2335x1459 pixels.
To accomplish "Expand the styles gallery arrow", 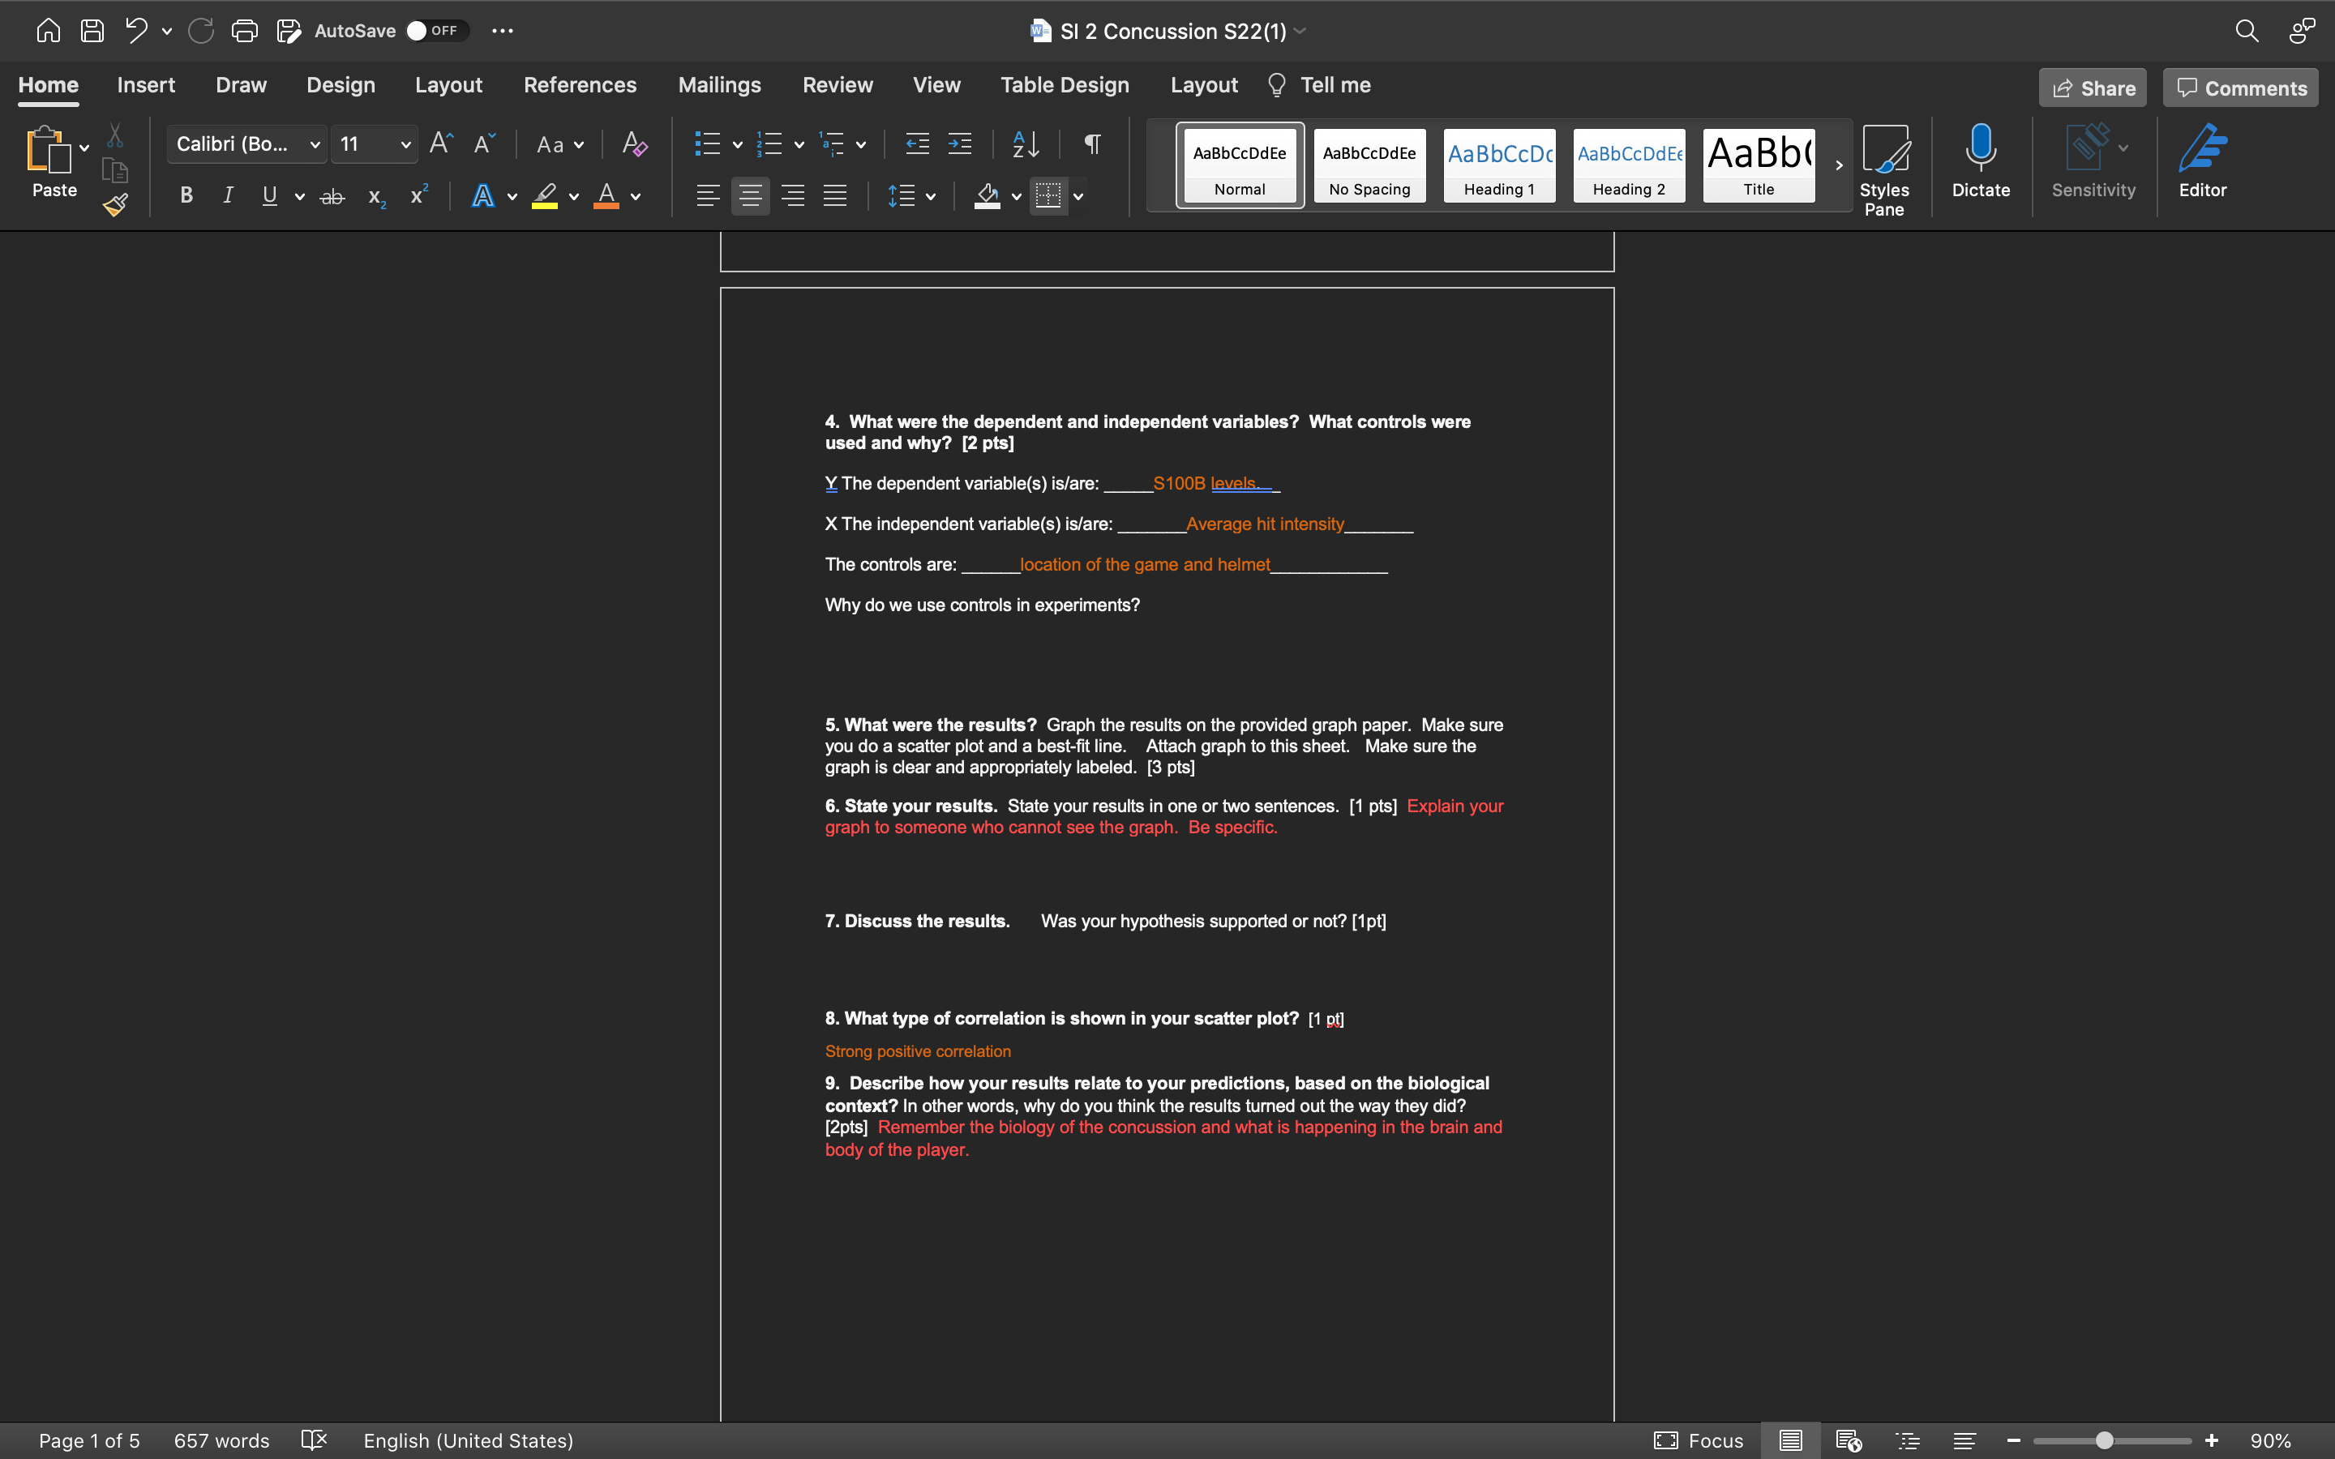I will pyautogui.click(x=1838, y=165).
